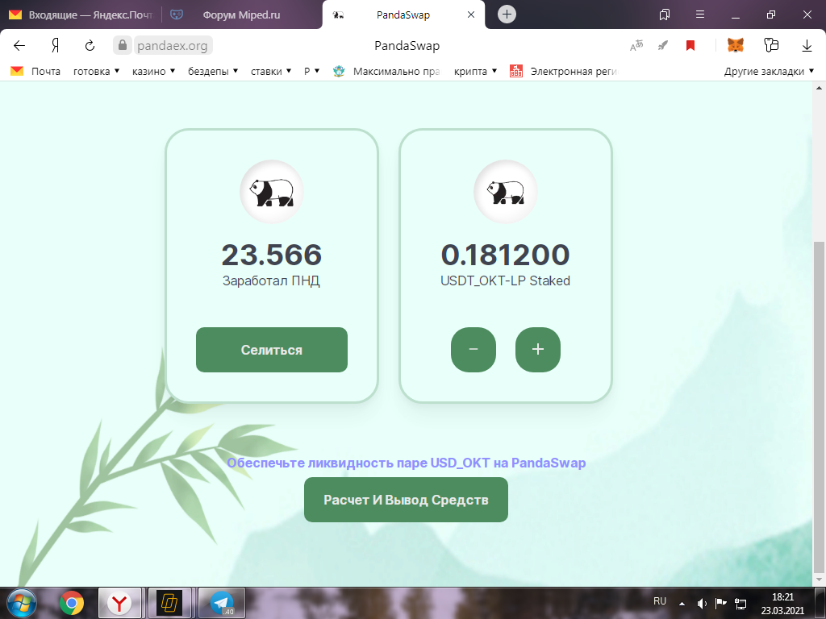Open Telegram from the taskbar
This screenshot has height=619, width=826.
(x=221, y=603)
